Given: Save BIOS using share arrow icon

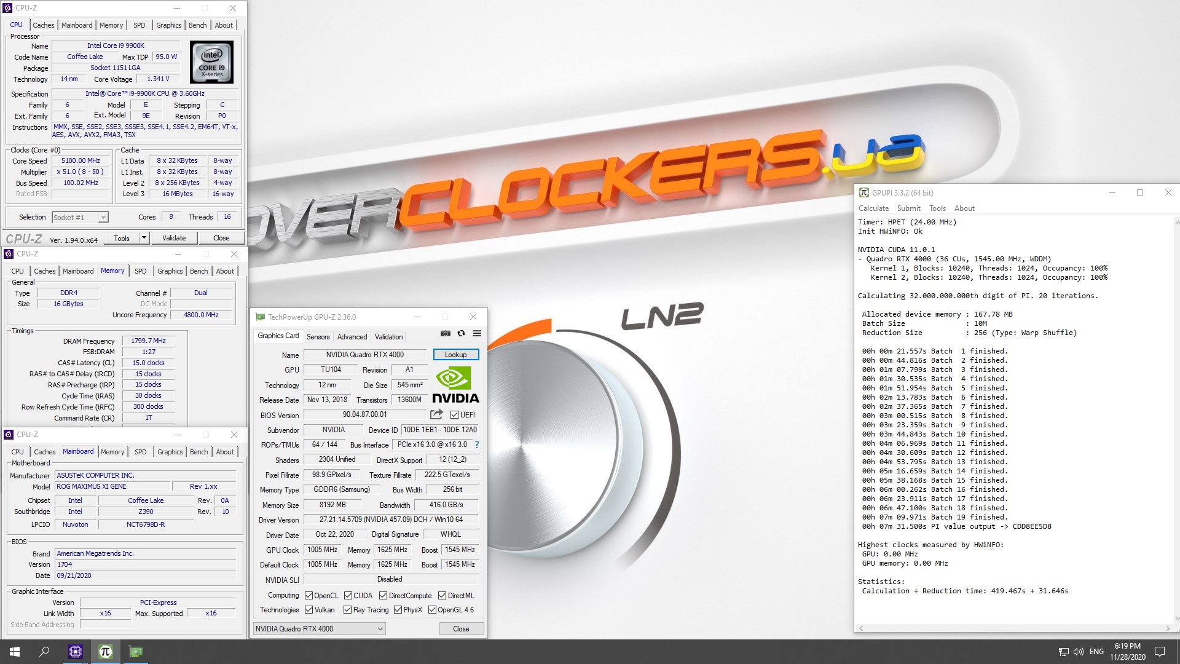Looking at the screenshot, I should click(x=436, y=414).
